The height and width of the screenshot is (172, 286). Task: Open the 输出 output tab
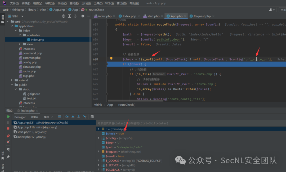click(47, 117)
